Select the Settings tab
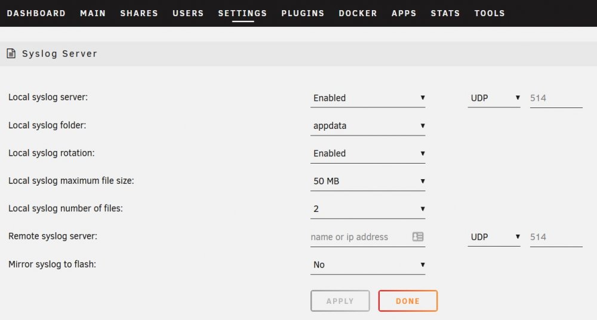This screenshot has width=597, height=320. pyautogui.click(x=242, y=13)
